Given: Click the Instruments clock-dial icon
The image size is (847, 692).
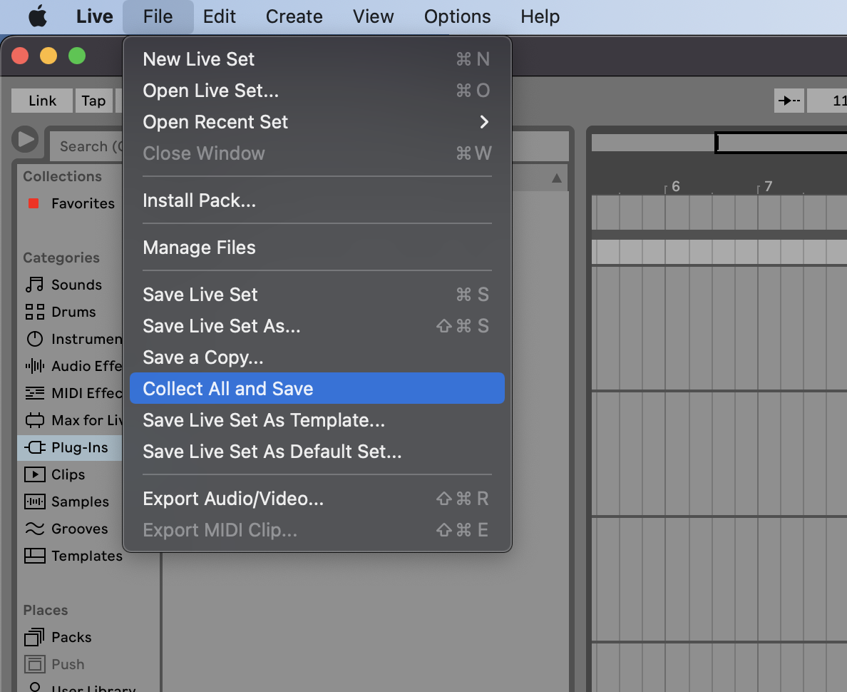Looking at the screenshot, I should 34,339.
